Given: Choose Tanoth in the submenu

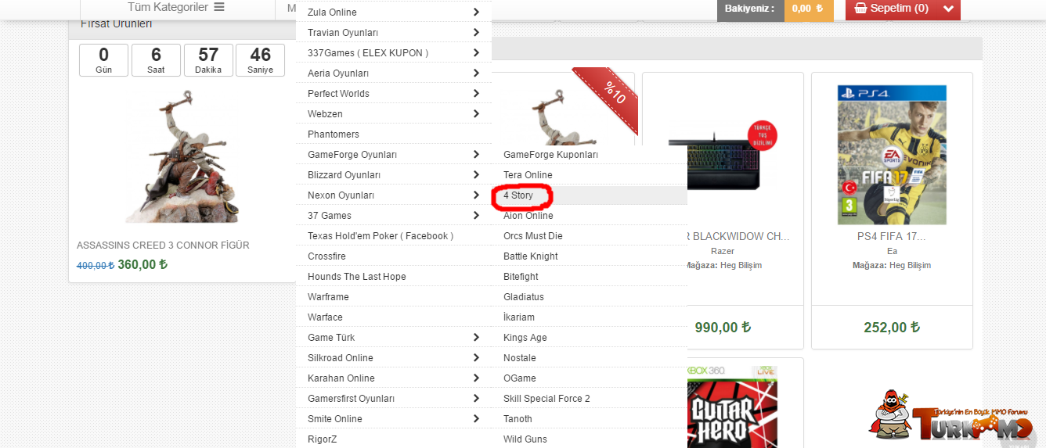Looking at the screenshot, I should click(590, 418).
